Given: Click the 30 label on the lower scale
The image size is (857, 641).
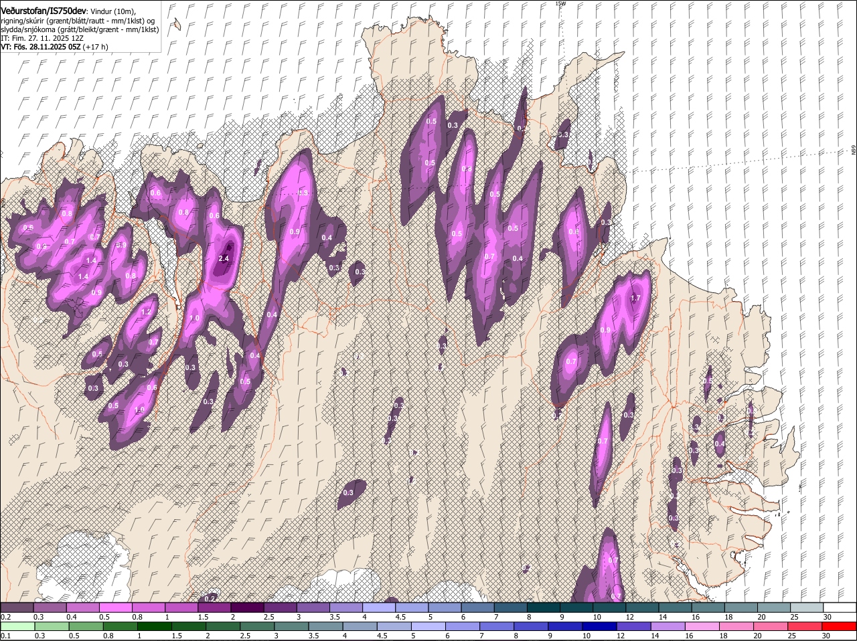Looking at the screenshot, I should [x=826, y=636].
